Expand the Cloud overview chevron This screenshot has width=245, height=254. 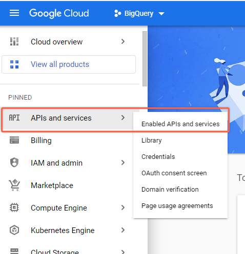123,41
